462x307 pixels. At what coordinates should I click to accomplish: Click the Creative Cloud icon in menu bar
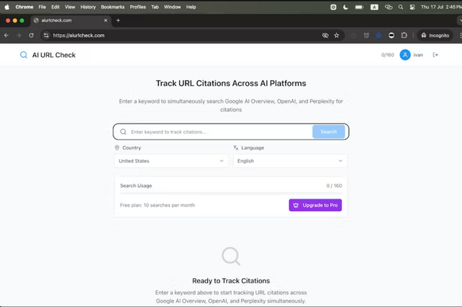tap(388, 7)
